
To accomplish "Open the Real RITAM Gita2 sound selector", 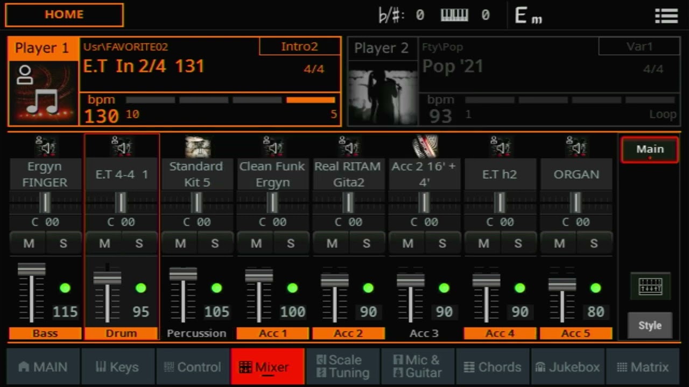I will [x=349, y=174].
